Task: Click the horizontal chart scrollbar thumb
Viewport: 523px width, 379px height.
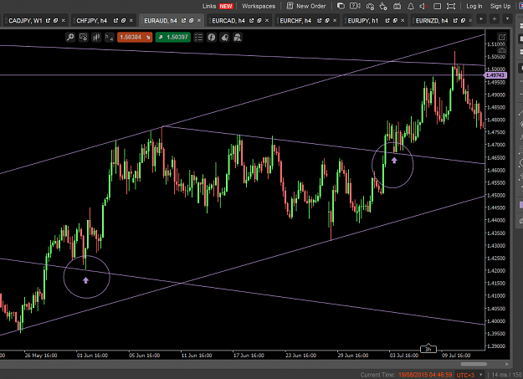Action: [474, 364]
